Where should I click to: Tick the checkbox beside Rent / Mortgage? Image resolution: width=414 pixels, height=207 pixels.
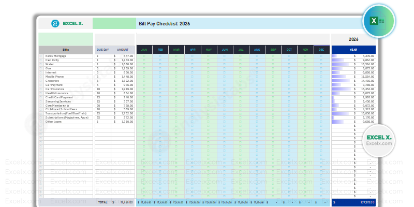coord(41,55)
